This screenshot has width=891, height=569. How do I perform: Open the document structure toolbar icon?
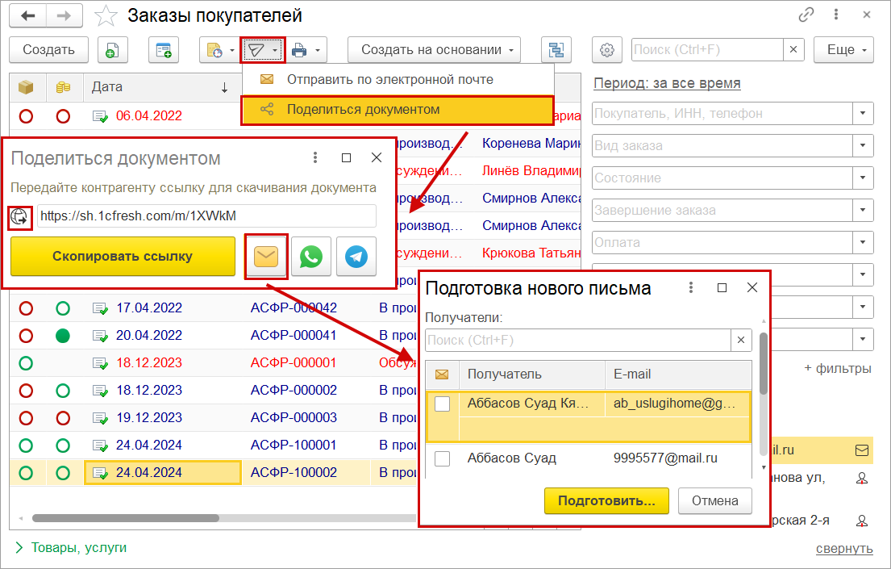coord(556,50)
